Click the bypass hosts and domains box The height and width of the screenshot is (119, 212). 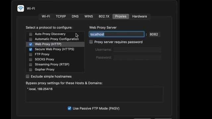coord(94,95)
